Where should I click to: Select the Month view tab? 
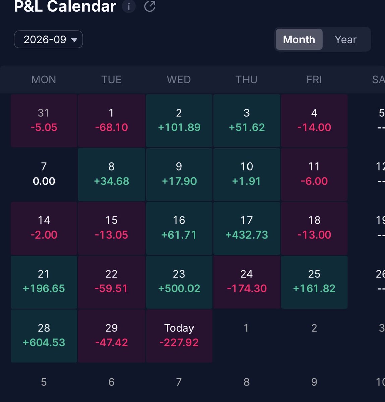(x=299, y=39)
